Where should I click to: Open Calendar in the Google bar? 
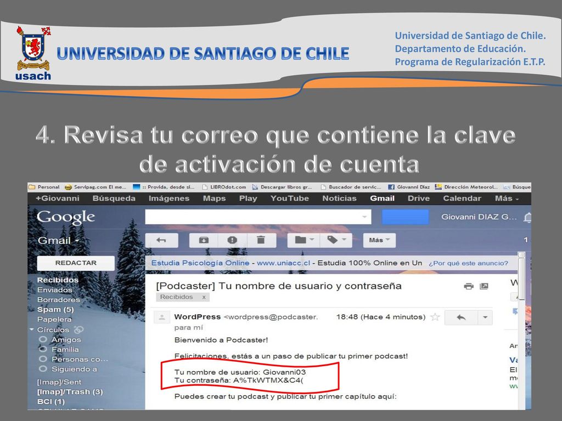pos(462,198)
